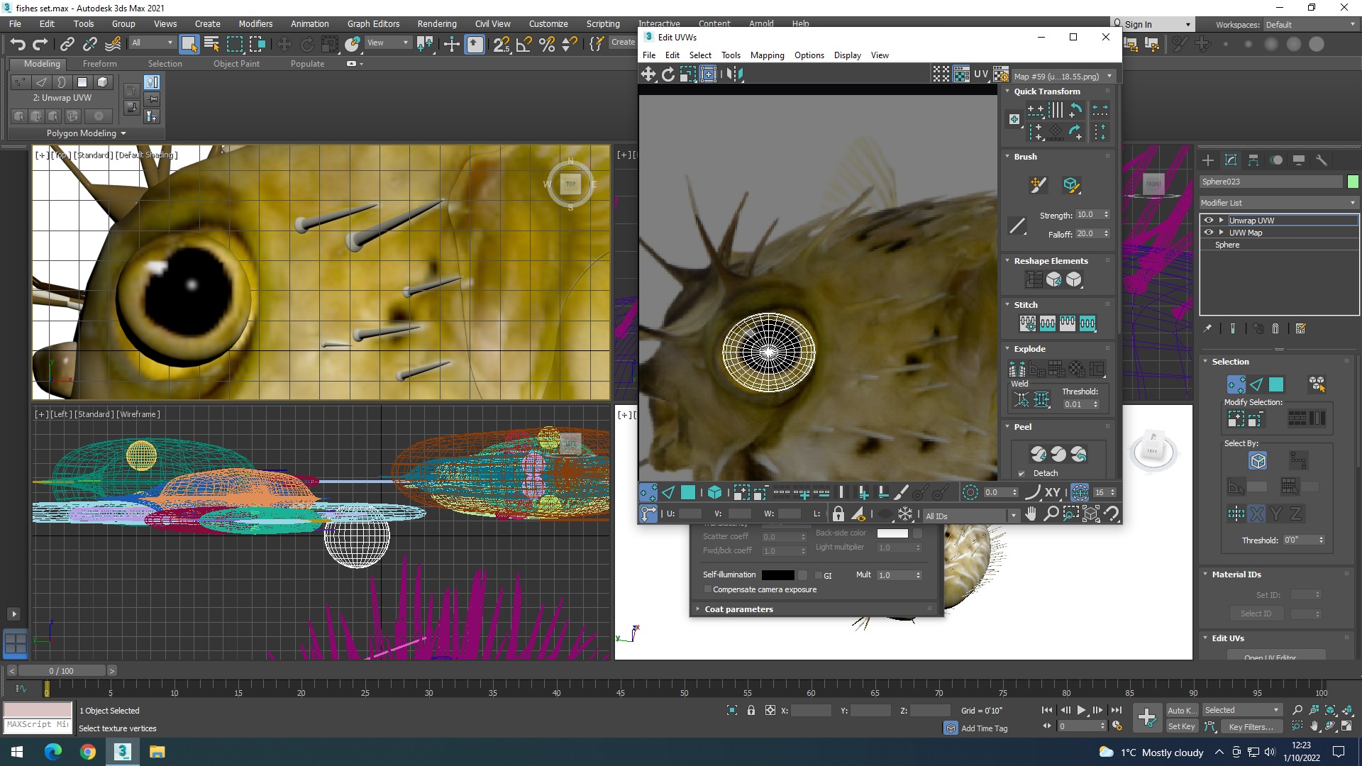Open the Modifiers menu
1362x766 pixels.
click(255, 23)
